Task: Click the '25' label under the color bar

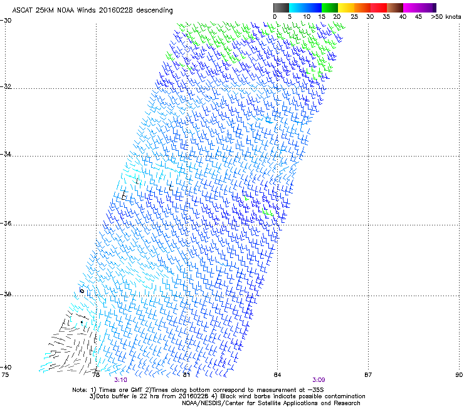Action: [x=354, y=17]
